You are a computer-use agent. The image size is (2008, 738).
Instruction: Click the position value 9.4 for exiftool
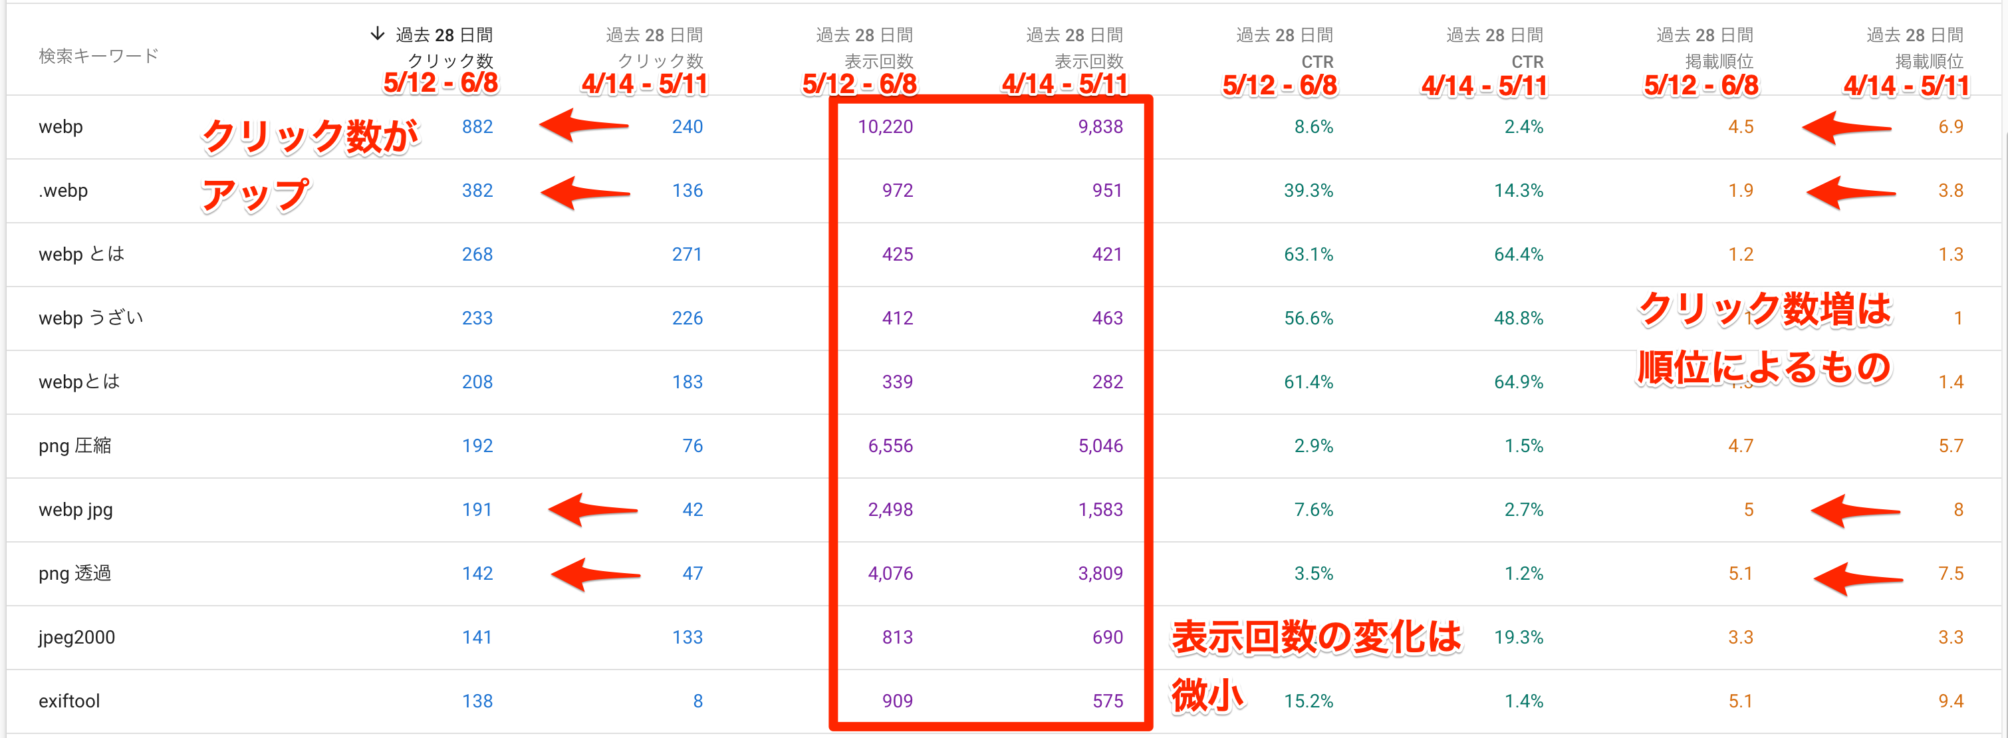pyautogui.click(x=1950, y=701)
